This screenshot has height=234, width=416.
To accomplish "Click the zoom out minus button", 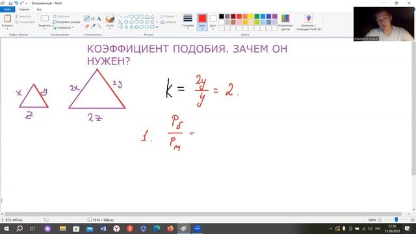I will click(380, 220).
